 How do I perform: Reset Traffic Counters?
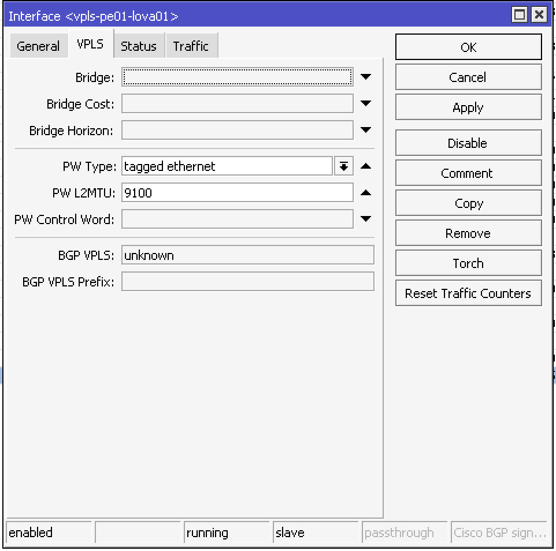pyautogui.click(x=468, y=293)
